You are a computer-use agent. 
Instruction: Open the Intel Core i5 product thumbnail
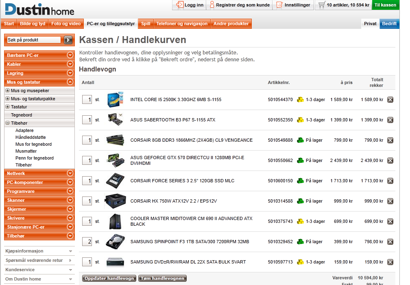pyautogui.click(x=116, y=99)
